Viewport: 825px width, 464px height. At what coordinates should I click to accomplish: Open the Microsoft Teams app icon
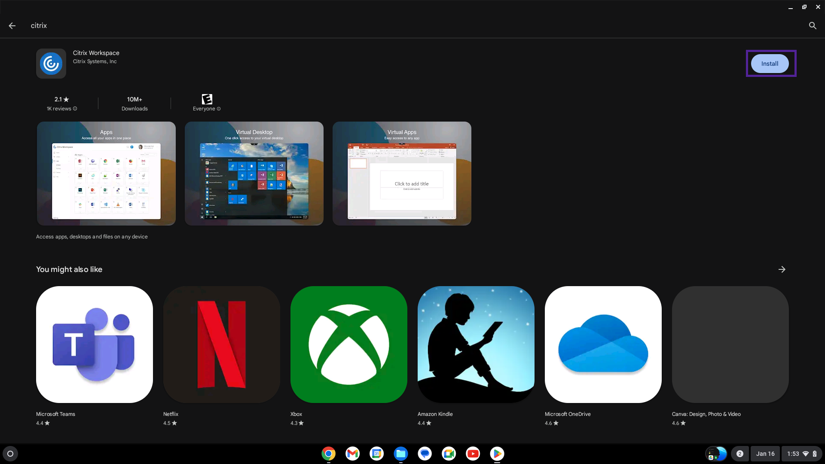click(95, 345)
